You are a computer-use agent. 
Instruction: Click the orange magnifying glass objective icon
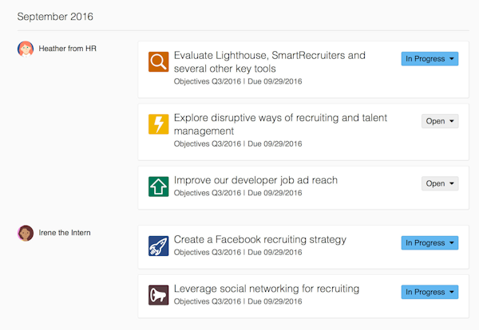pyautogui.click(x=158, y=61)
